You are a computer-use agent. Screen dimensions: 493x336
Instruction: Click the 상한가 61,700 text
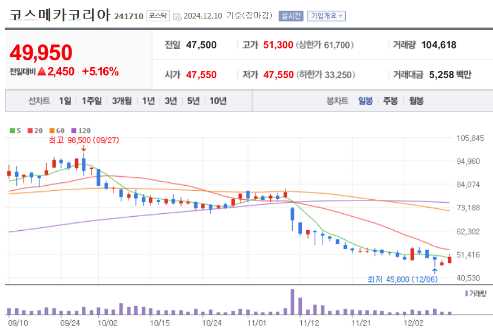click(324, 45)
